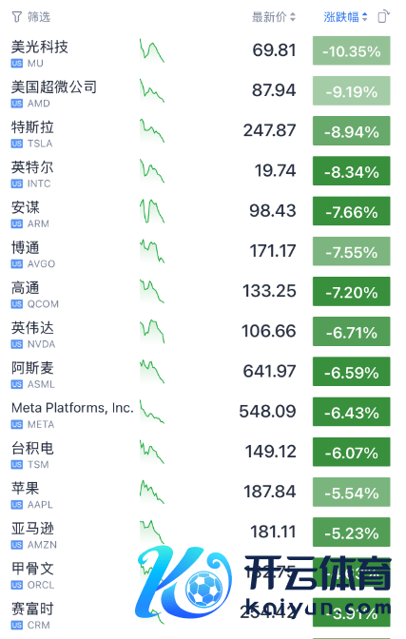View the ARM sparkline chart
Image resolution: width=406 pixels, height=639 pixels.
pos(152,211)
